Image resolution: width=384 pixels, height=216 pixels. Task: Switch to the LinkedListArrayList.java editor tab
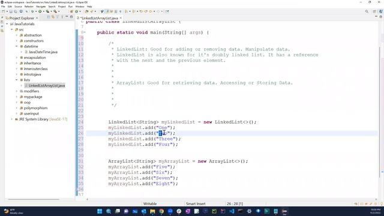(x=100, y=18)
